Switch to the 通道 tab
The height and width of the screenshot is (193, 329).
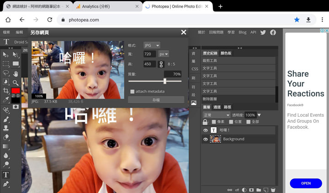coord(217,107)
